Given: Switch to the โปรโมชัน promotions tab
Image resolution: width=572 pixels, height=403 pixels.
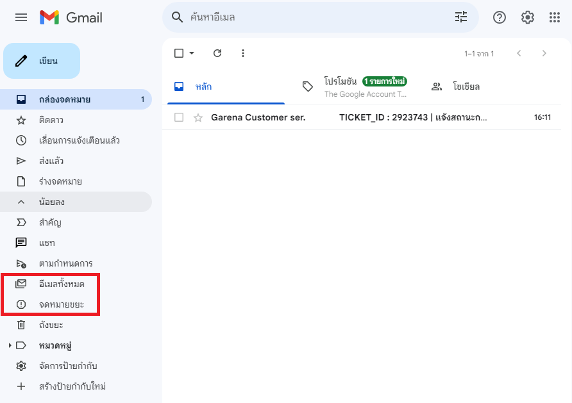Looking at the screenshot, I should tap(354, 86).
